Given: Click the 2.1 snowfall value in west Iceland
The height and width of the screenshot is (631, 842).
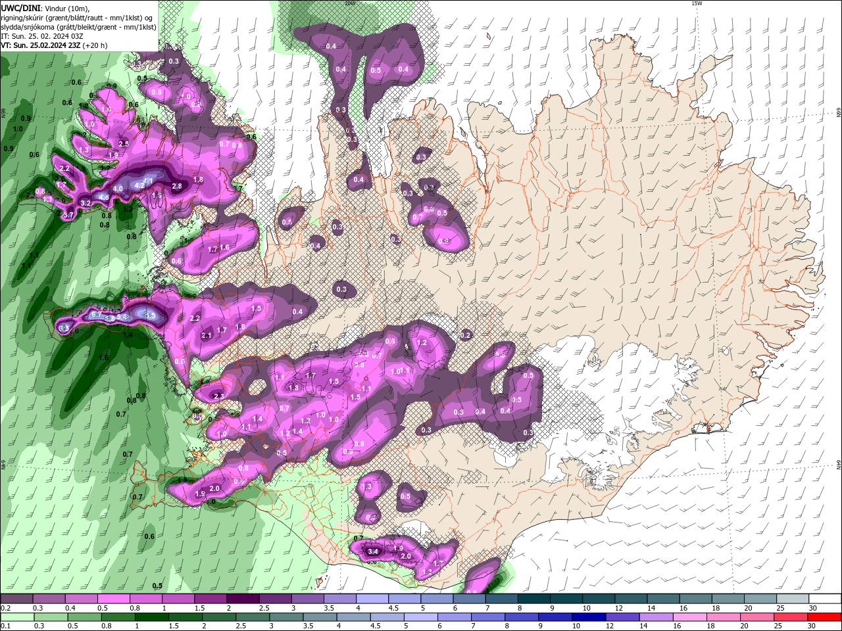Looking at the screenshot, I should click(x=207, y=336).
